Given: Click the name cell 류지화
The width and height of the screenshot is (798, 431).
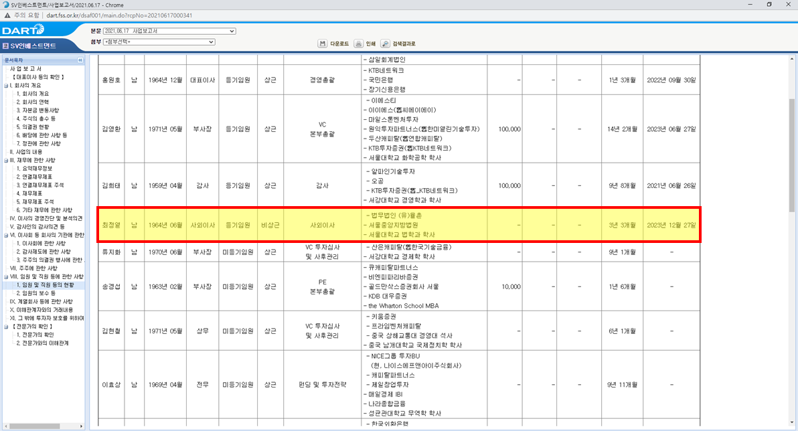Looking at the screenshot, I should [x=111, y=252].
